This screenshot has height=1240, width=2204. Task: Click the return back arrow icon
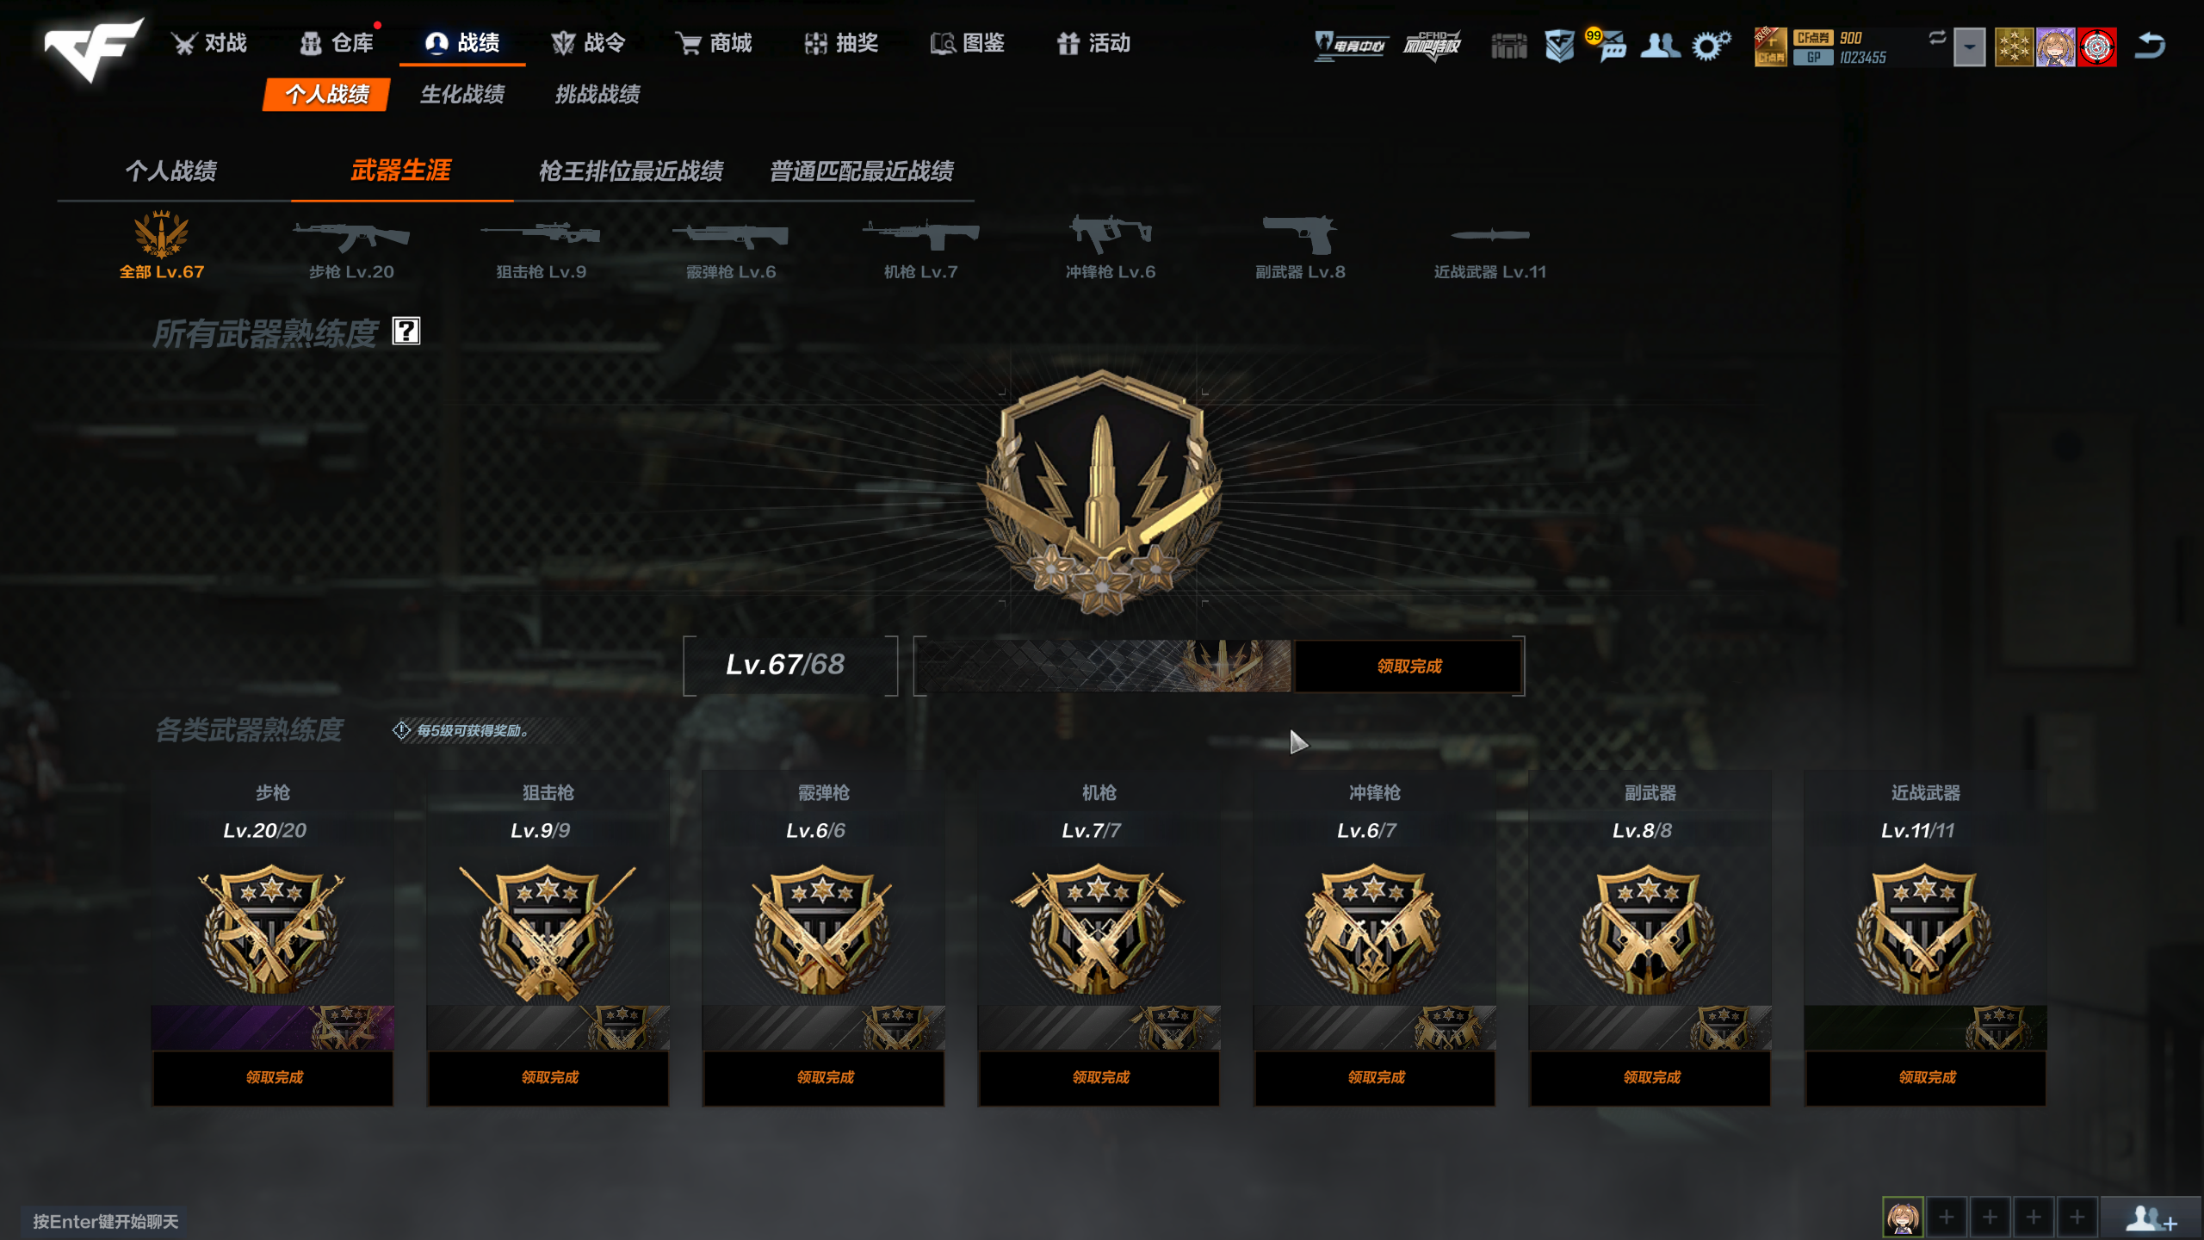(2150, 45)
